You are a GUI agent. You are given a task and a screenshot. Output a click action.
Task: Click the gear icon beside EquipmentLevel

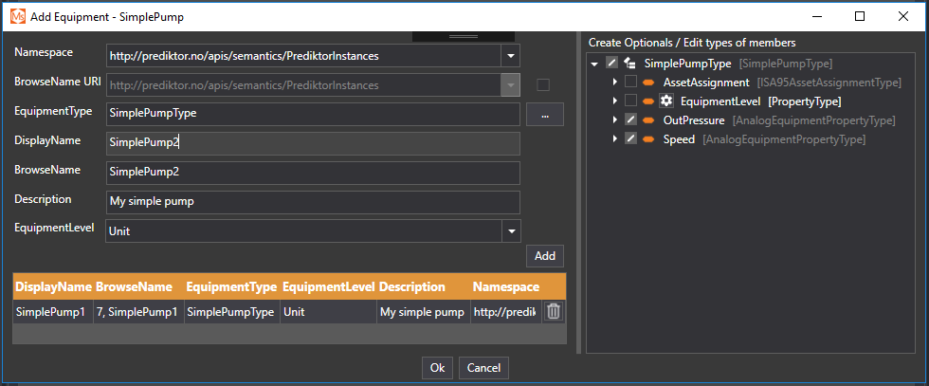pyautogui.click(x=666, y=101)
